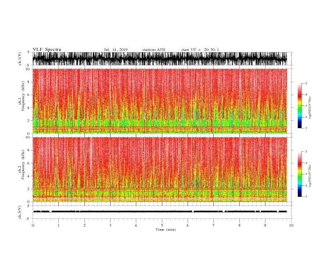Click the ch.1 color scale bar
Screen dimensions: 328x253
click(299, 106)
